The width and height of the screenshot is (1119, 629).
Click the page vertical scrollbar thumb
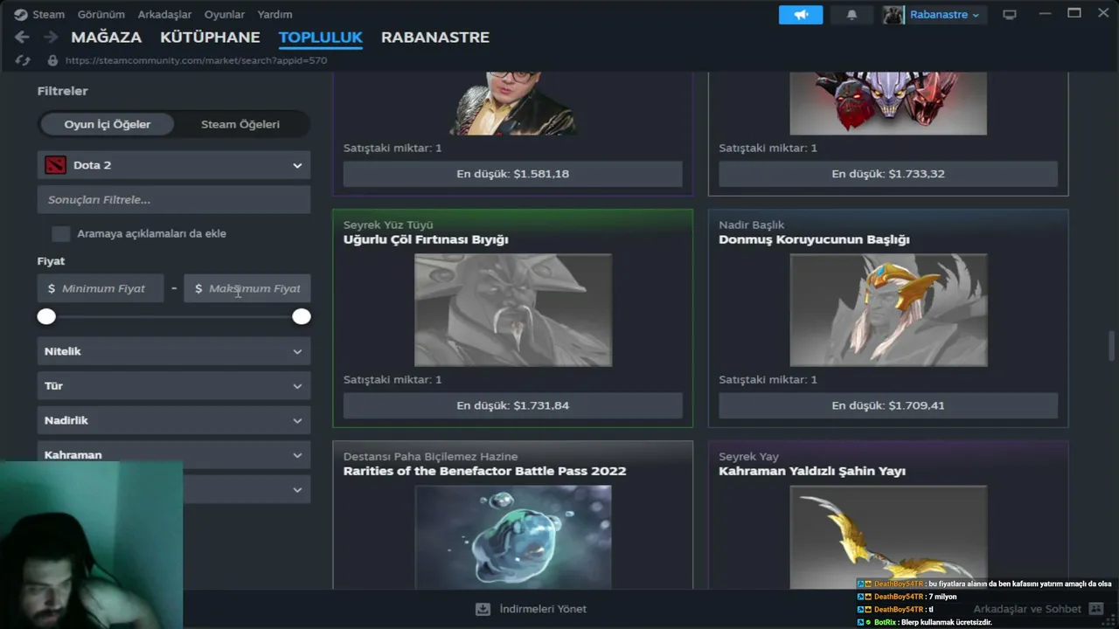click(1112, 345)
